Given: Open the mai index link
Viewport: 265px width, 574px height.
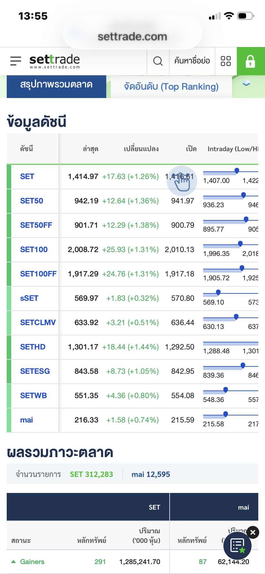Looking at the screenshot, I should 27,420.
